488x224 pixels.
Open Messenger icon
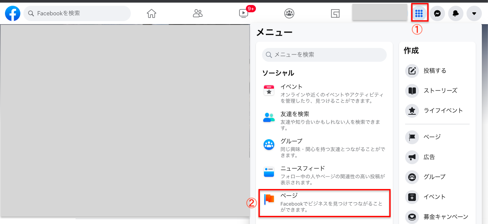[x=437, y=13]
